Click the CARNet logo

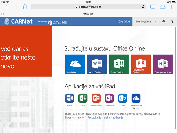point(18,21)
